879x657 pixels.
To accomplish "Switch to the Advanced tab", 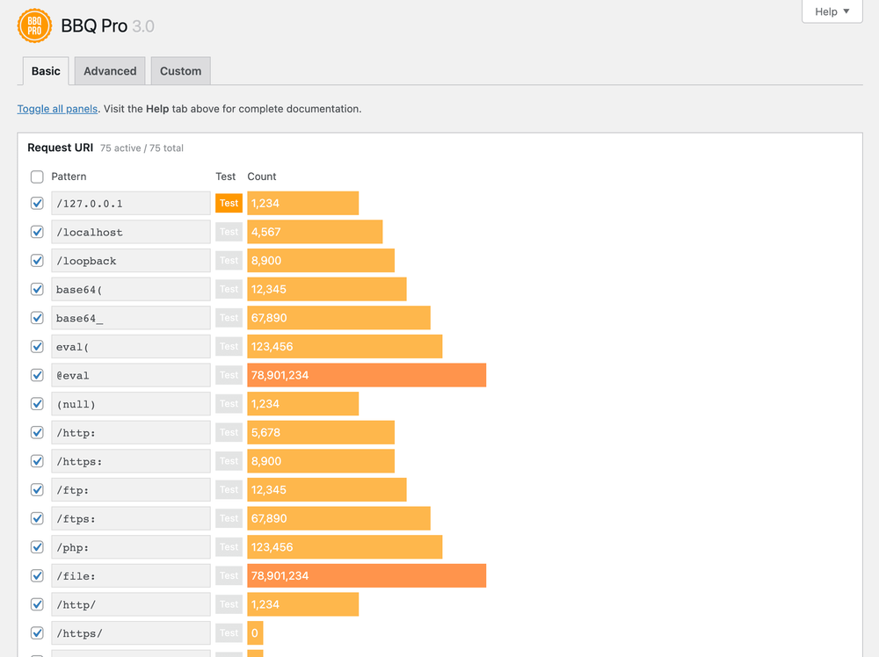I will 109,70.
